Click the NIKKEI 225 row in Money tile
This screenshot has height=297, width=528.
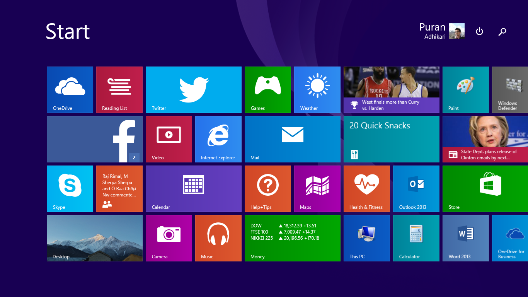tap(285, 238)
